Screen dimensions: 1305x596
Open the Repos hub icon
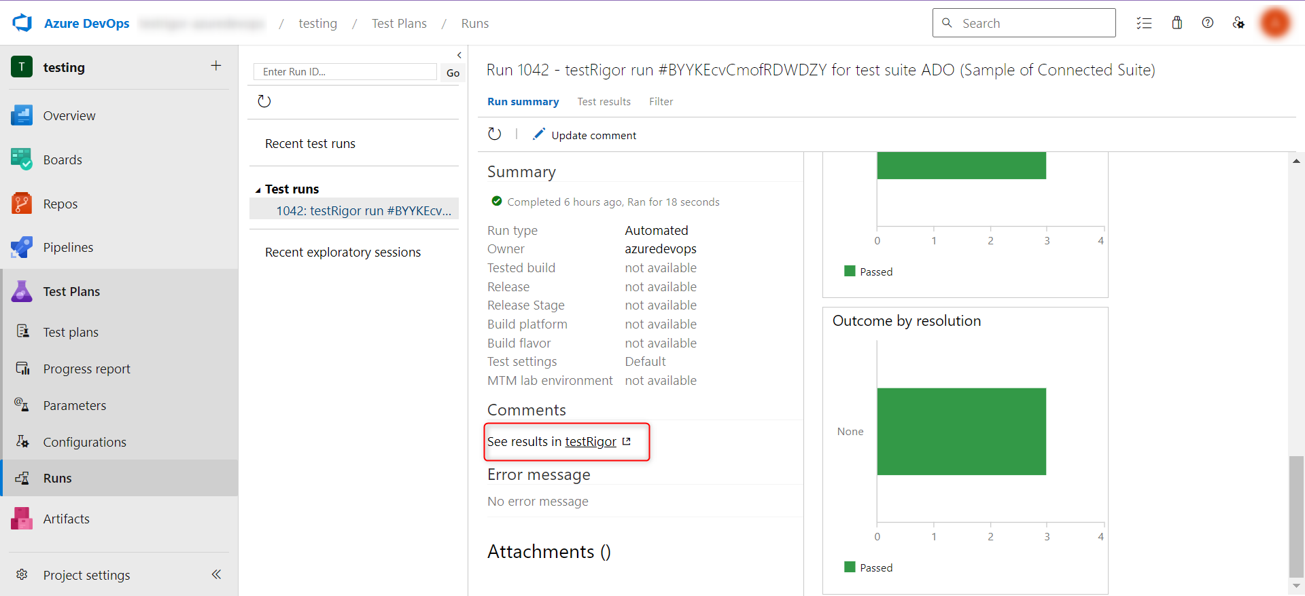[x=22, y=204]
